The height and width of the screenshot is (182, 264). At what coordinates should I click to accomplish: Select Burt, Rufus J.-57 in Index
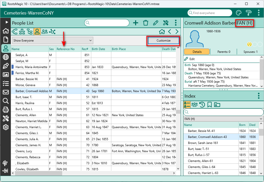(221, 155)
